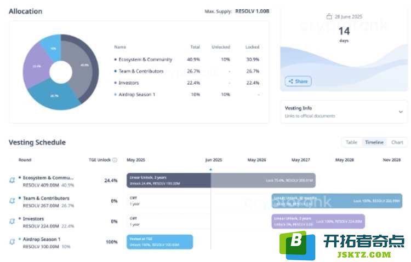Click the Team & Contributors legend dot
The width and height of the screenshot is (411, 262).
click(115, 71)
